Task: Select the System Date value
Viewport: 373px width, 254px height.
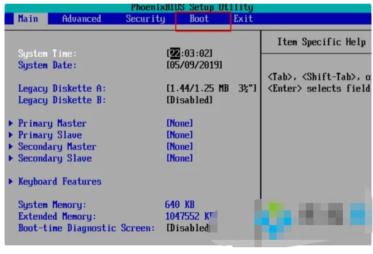Action: click(x=194, y=65)
